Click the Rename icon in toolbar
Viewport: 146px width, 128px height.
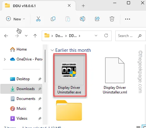click(x=83, y=19)
